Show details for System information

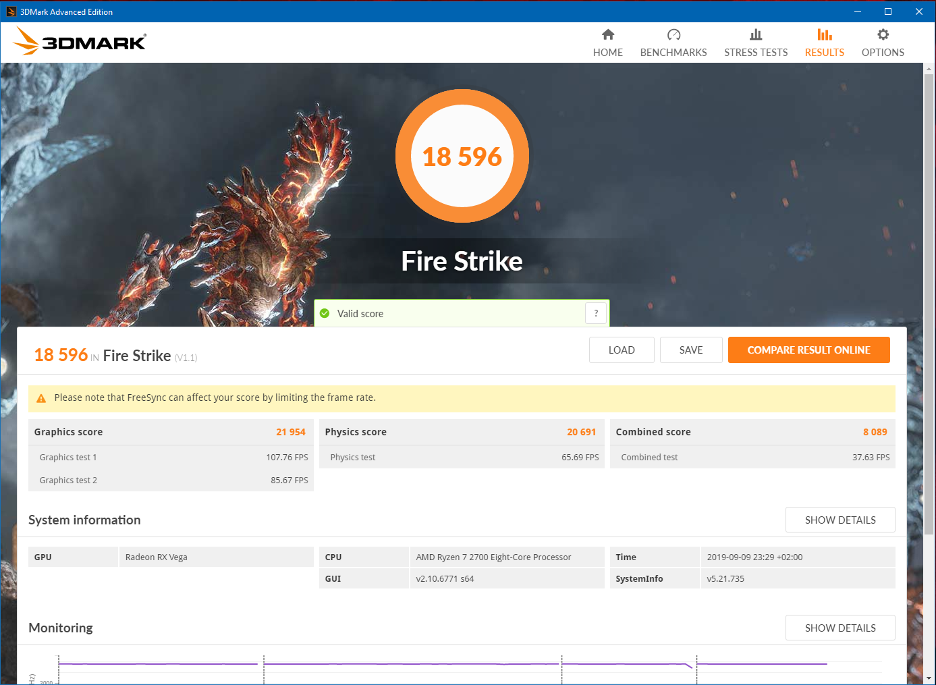[840, 520]
